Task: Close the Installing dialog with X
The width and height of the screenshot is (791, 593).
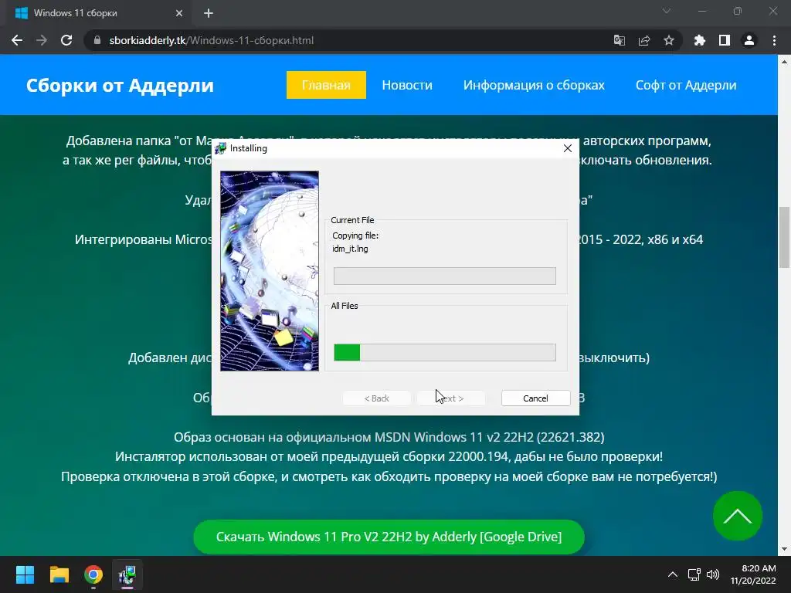Action: tap(568, 148)
